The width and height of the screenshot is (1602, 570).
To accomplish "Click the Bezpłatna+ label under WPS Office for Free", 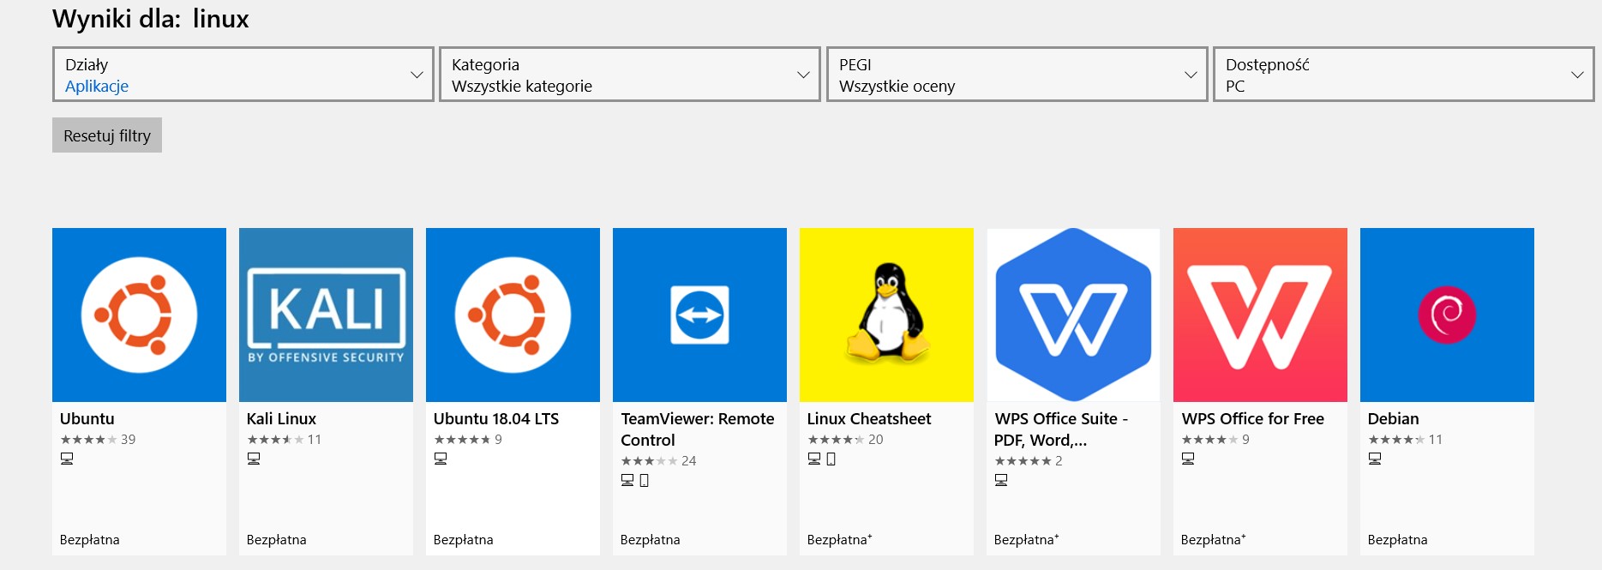I will (x=1214, y=540).
